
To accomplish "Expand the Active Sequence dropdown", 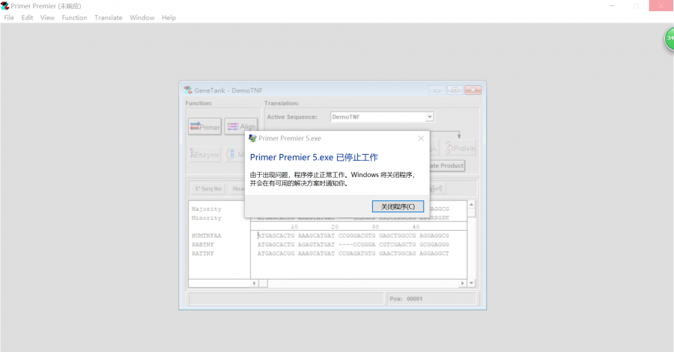I will coord(429,117).
